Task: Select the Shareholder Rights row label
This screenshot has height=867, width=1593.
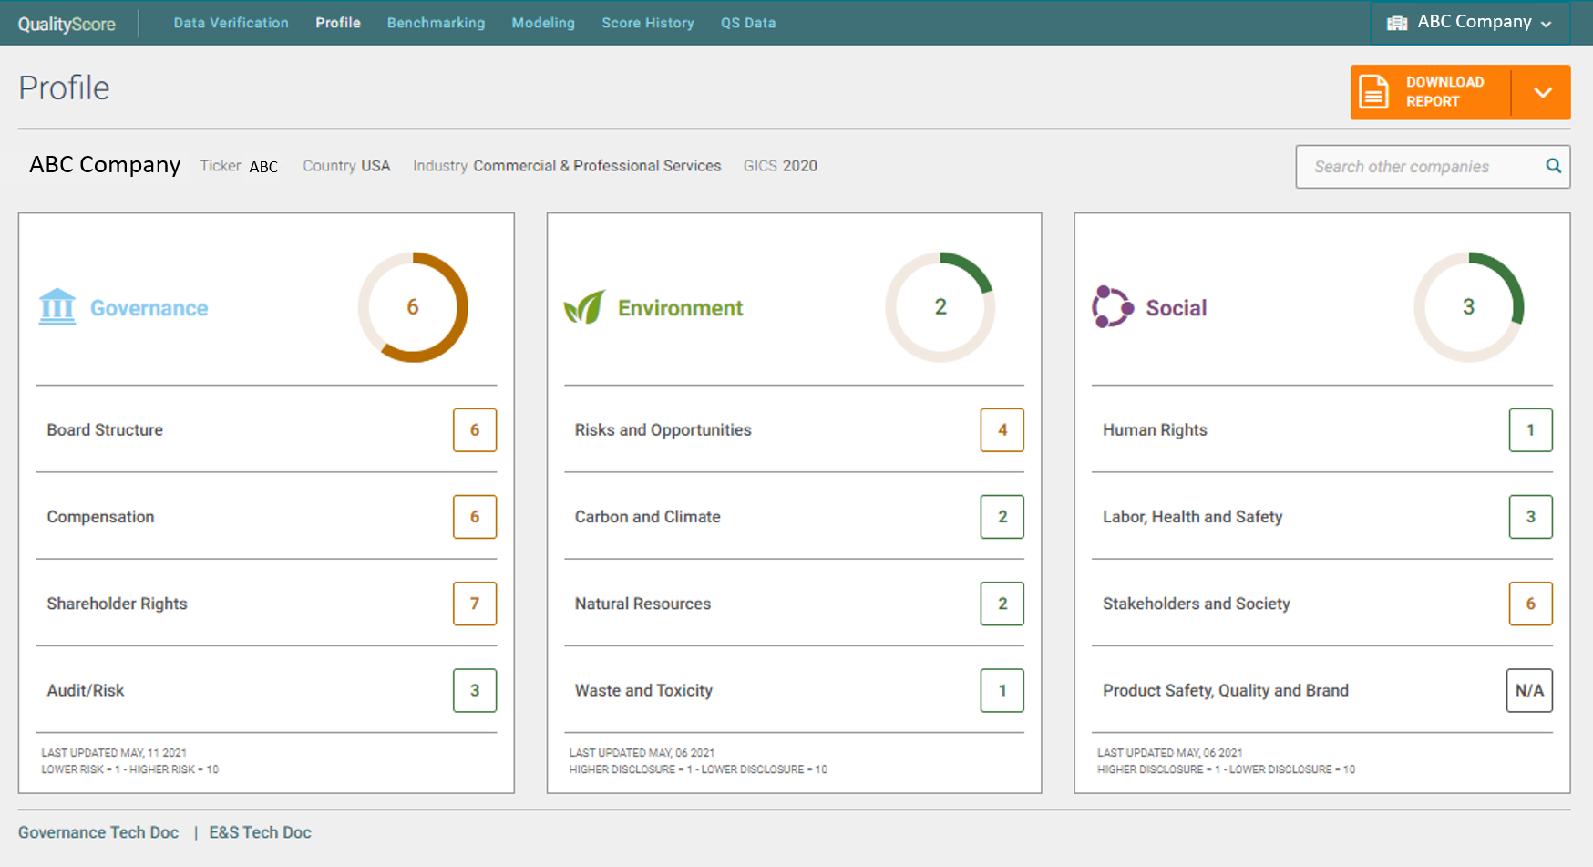Action: click(x=117, y=604)
